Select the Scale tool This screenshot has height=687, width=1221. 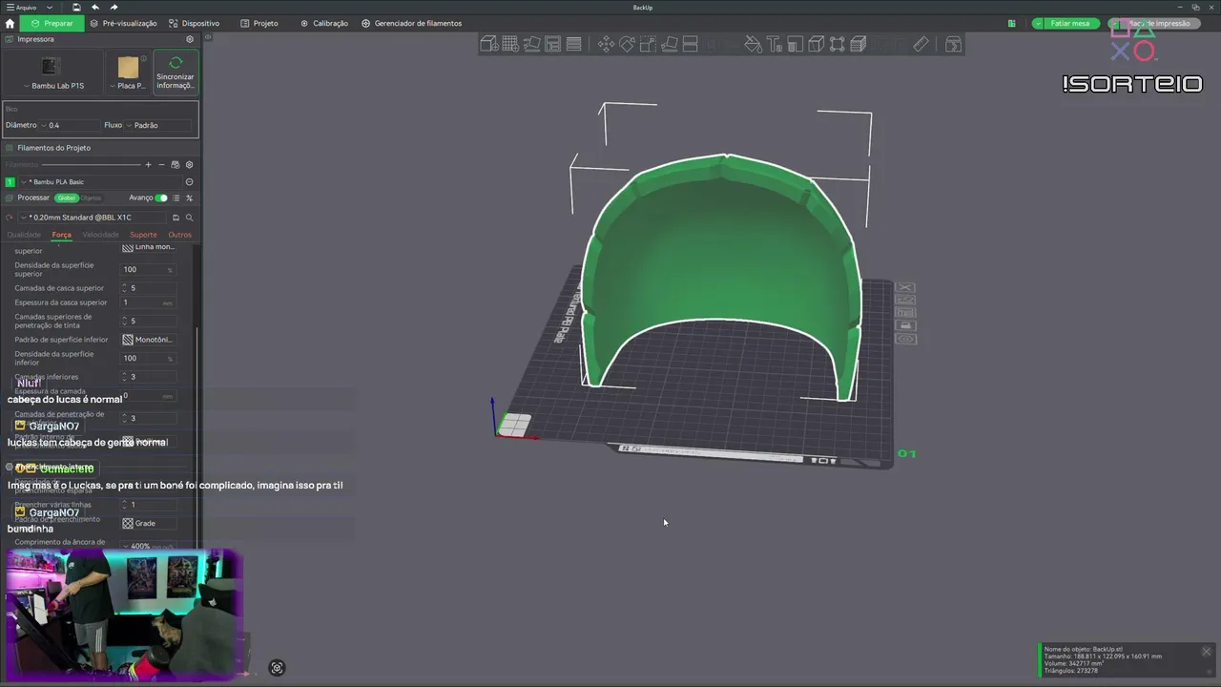click(x=648, y=44)
